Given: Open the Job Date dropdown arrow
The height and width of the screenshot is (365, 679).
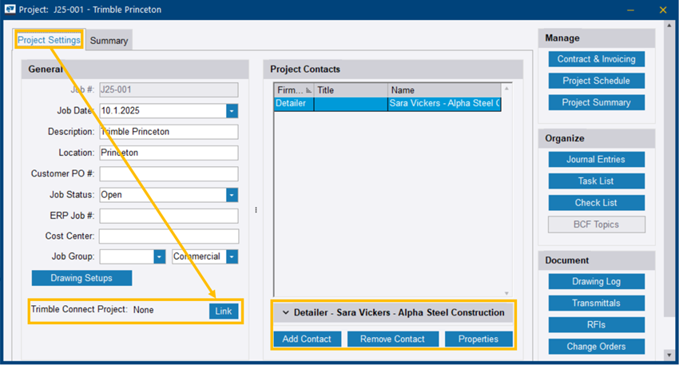Looking at the screenshot, I should tap(232, 111).
